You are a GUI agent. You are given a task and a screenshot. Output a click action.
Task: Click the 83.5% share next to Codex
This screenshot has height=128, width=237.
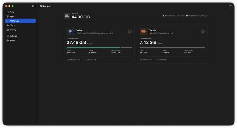tap(90, 43)
